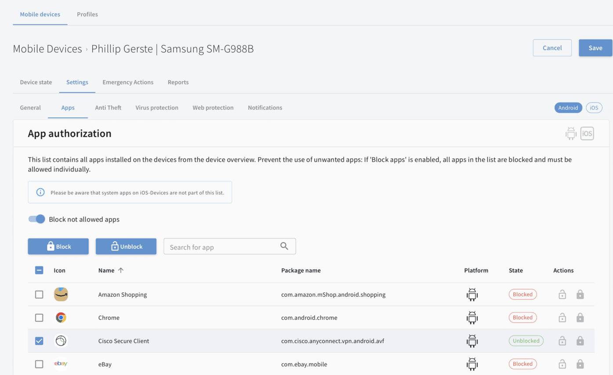Click the iOS platform icon in App authorization header
Image resolution: width=613 pixels, height=375 pixels.
[587, 133]
